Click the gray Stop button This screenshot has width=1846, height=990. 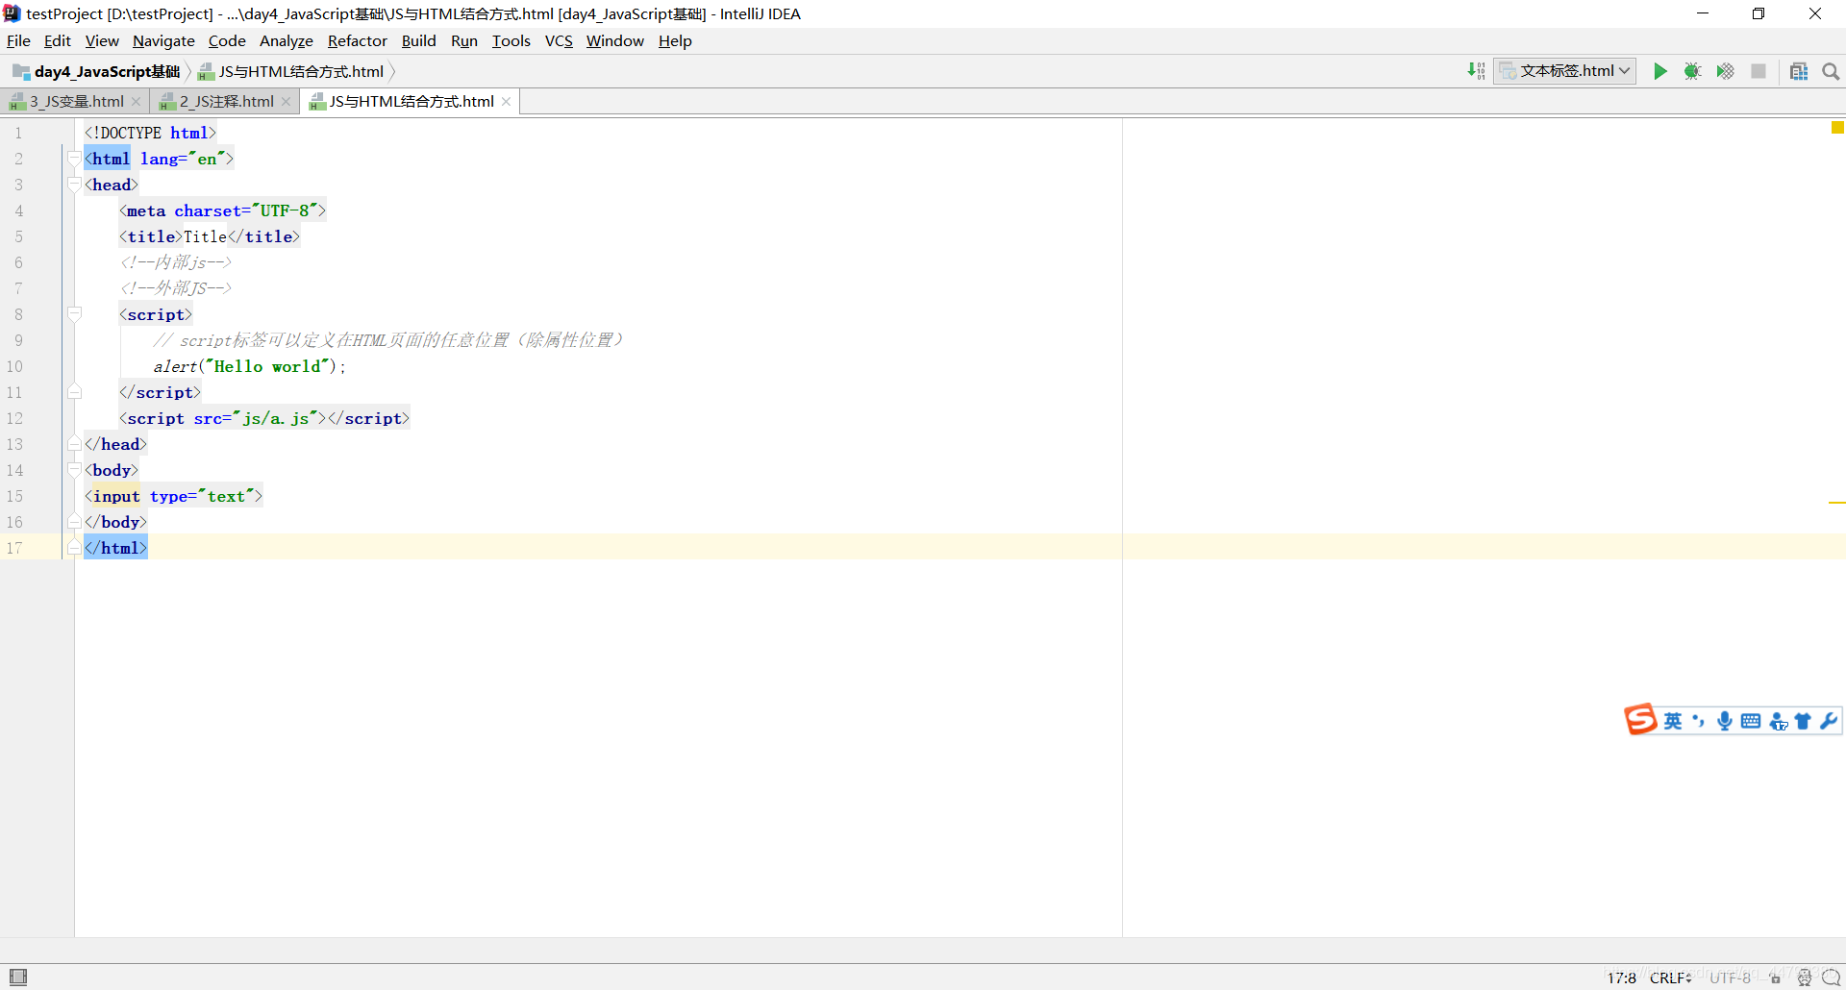pos(1759,71)
